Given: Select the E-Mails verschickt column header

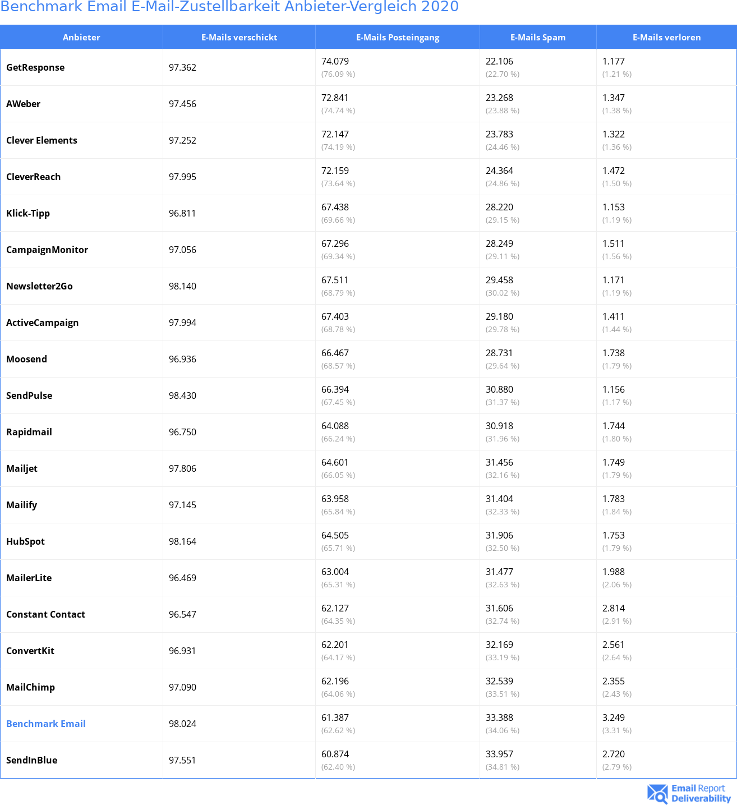Looking at the screenshot, I should click(239, 38).
